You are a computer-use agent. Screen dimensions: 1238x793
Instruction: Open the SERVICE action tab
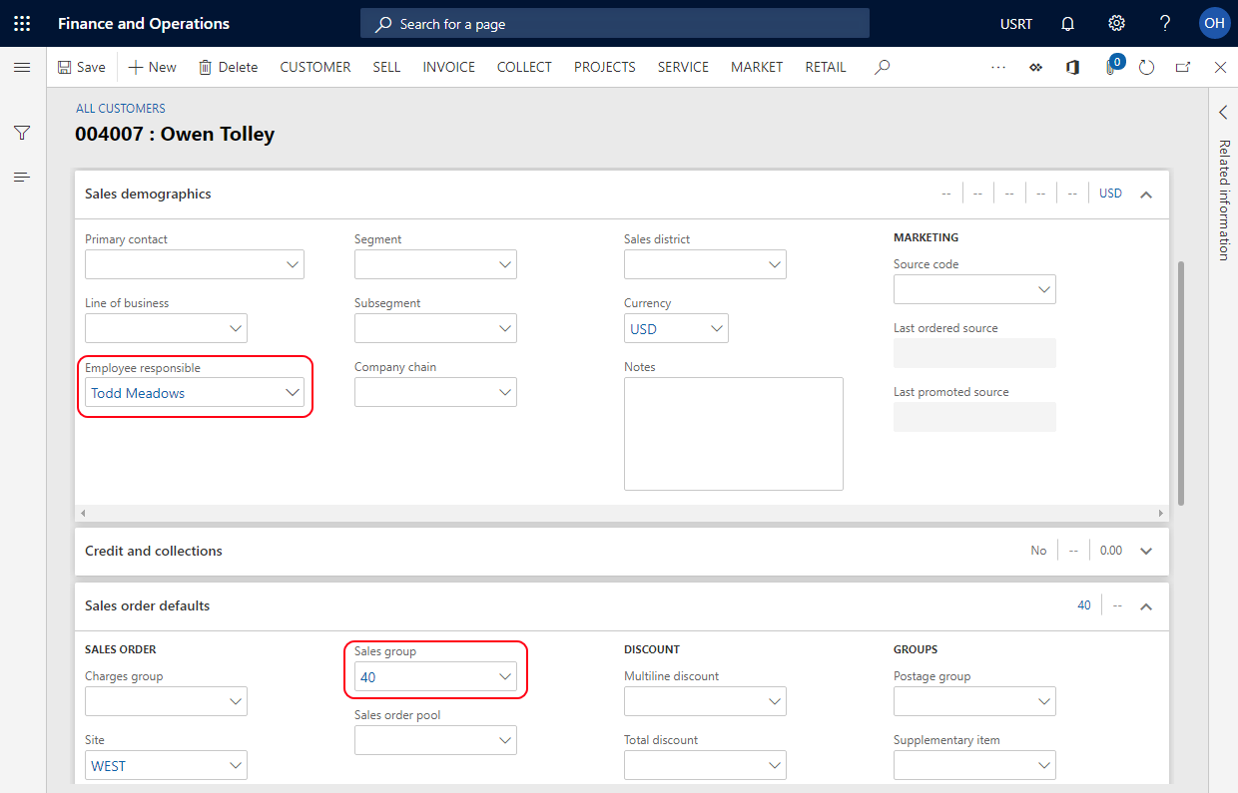(683, 67)
